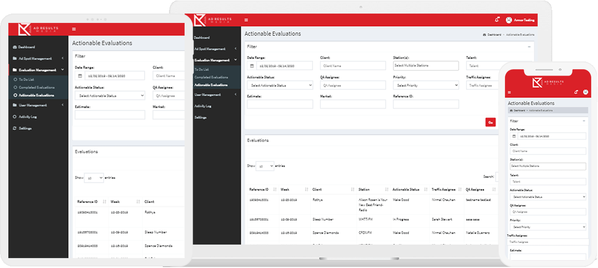Sort by Station column on the laptop table

[387, 189]
